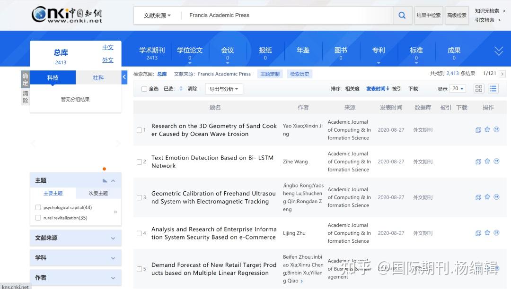
Task: Sort results by 相关度
Action: click(x=352, y=88)
